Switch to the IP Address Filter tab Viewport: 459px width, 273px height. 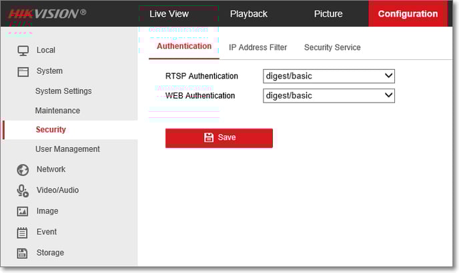[x=258, y=47]
